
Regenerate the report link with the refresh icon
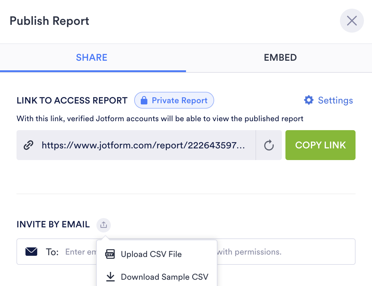point(269,145)
